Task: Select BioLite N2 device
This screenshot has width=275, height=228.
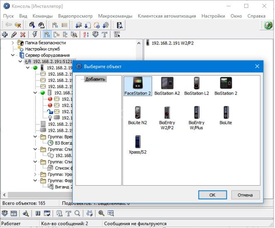Action: coord(137,115)
